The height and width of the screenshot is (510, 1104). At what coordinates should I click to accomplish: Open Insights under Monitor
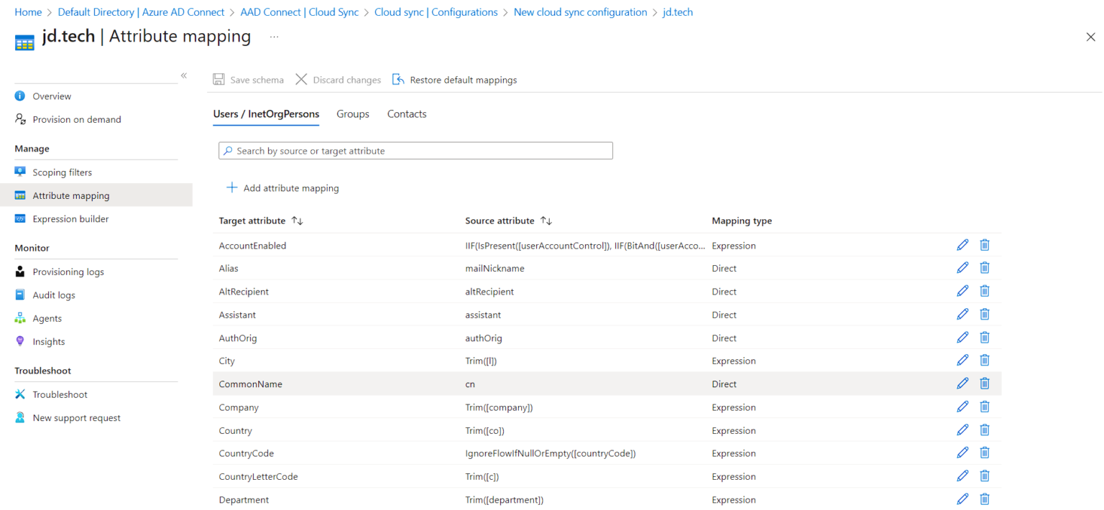(x=49, y=341)
